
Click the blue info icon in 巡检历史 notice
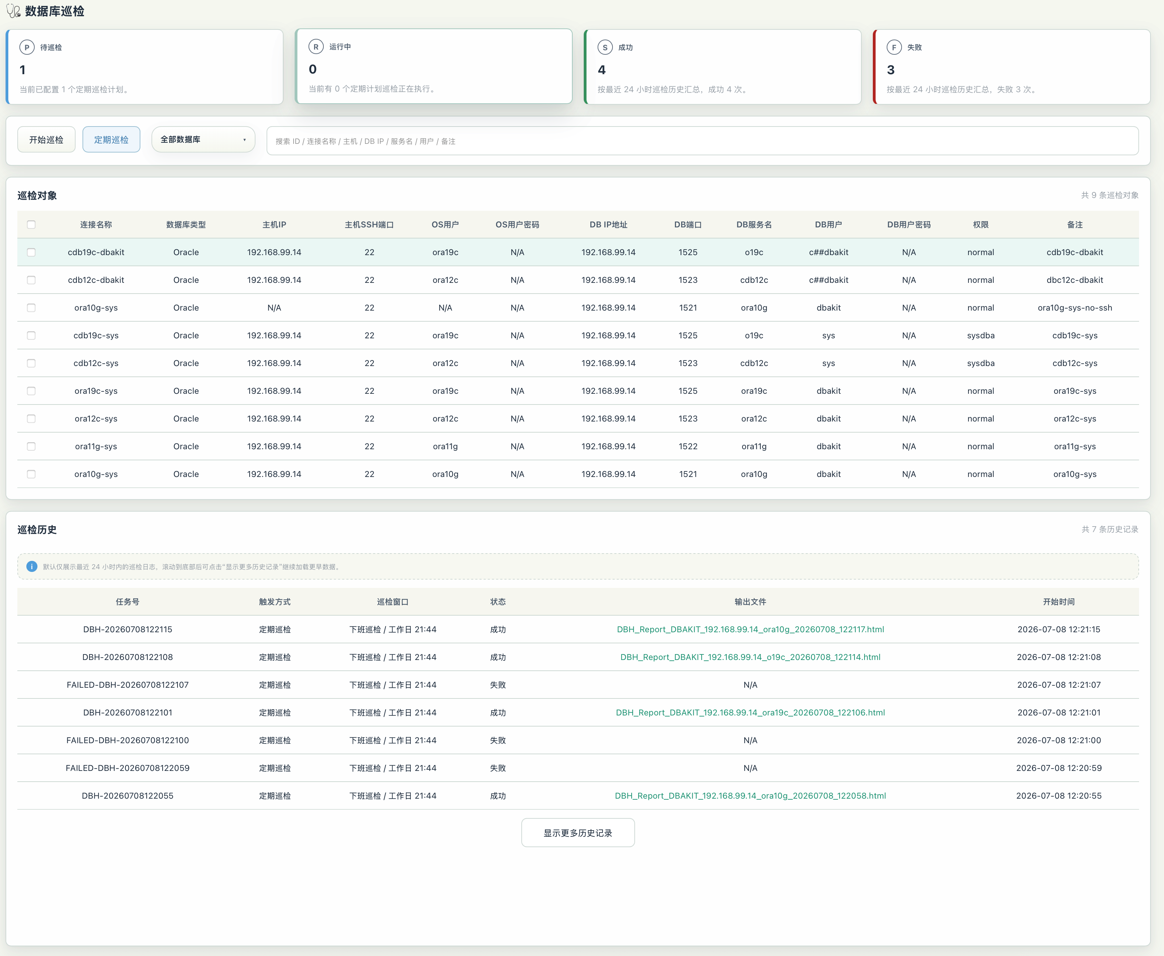(x=32, y=567)
